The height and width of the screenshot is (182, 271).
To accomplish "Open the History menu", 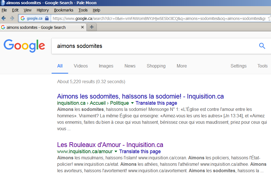I will pos(42,10).
